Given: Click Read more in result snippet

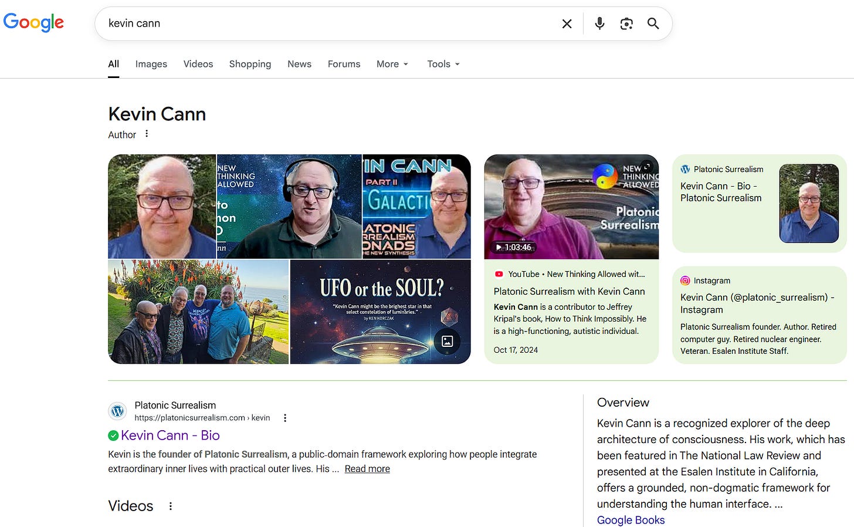Looking at the screenshot, I should click(x=367, y=469).
